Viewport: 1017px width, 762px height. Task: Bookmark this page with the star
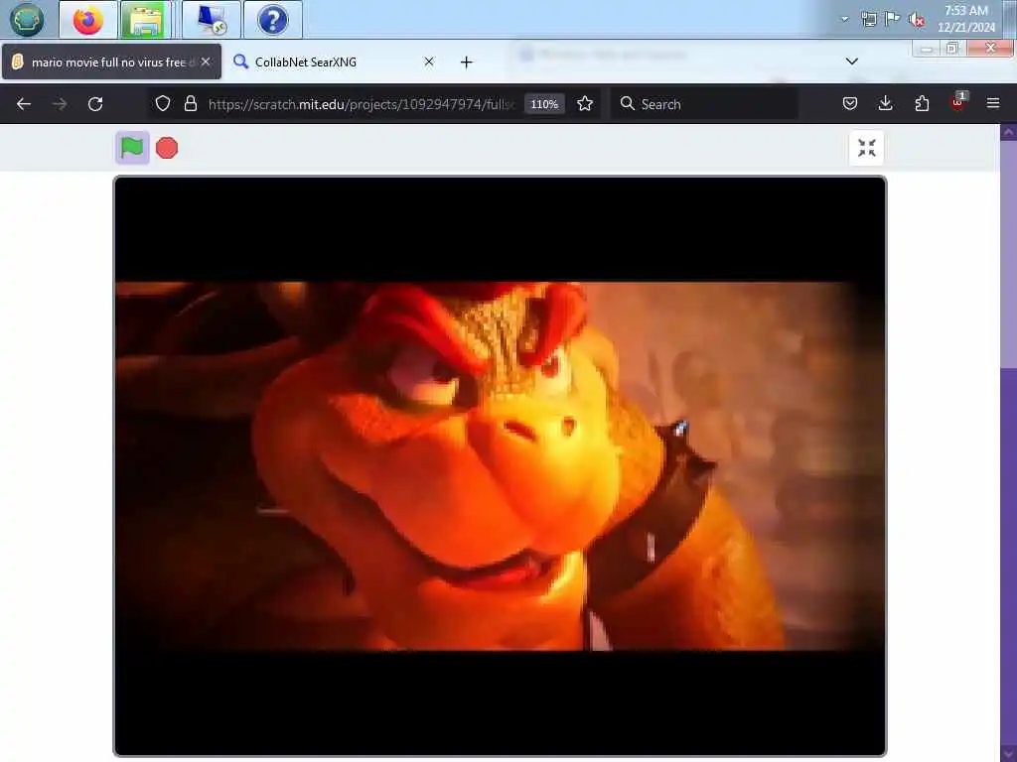(584, 103)
